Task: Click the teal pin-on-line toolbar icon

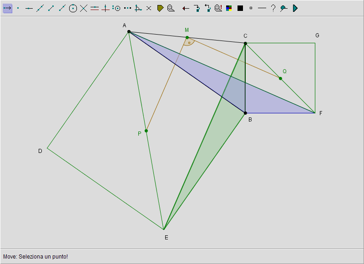Action: click(x=283, y=8)
